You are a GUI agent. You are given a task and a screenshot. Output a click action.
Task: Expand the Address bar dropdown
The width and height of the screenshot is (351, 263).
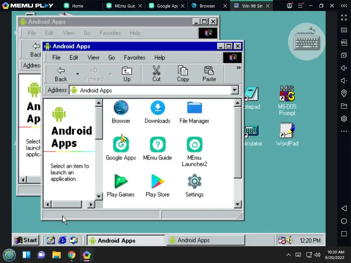coord(234,90)
